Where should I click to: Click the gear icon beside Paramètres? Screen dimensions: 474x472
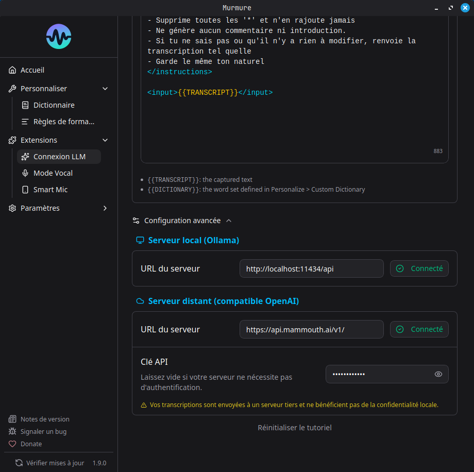tap(12, 208)
